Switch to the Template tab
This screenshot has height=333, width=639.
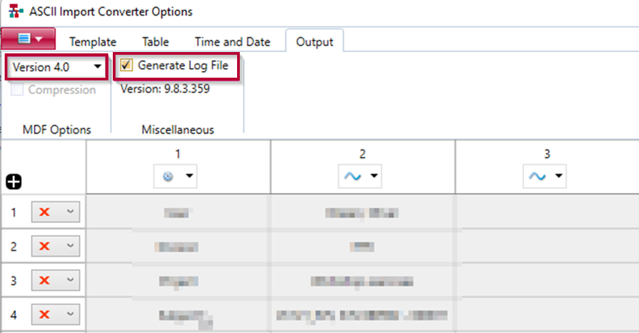[x=93, y=42]
